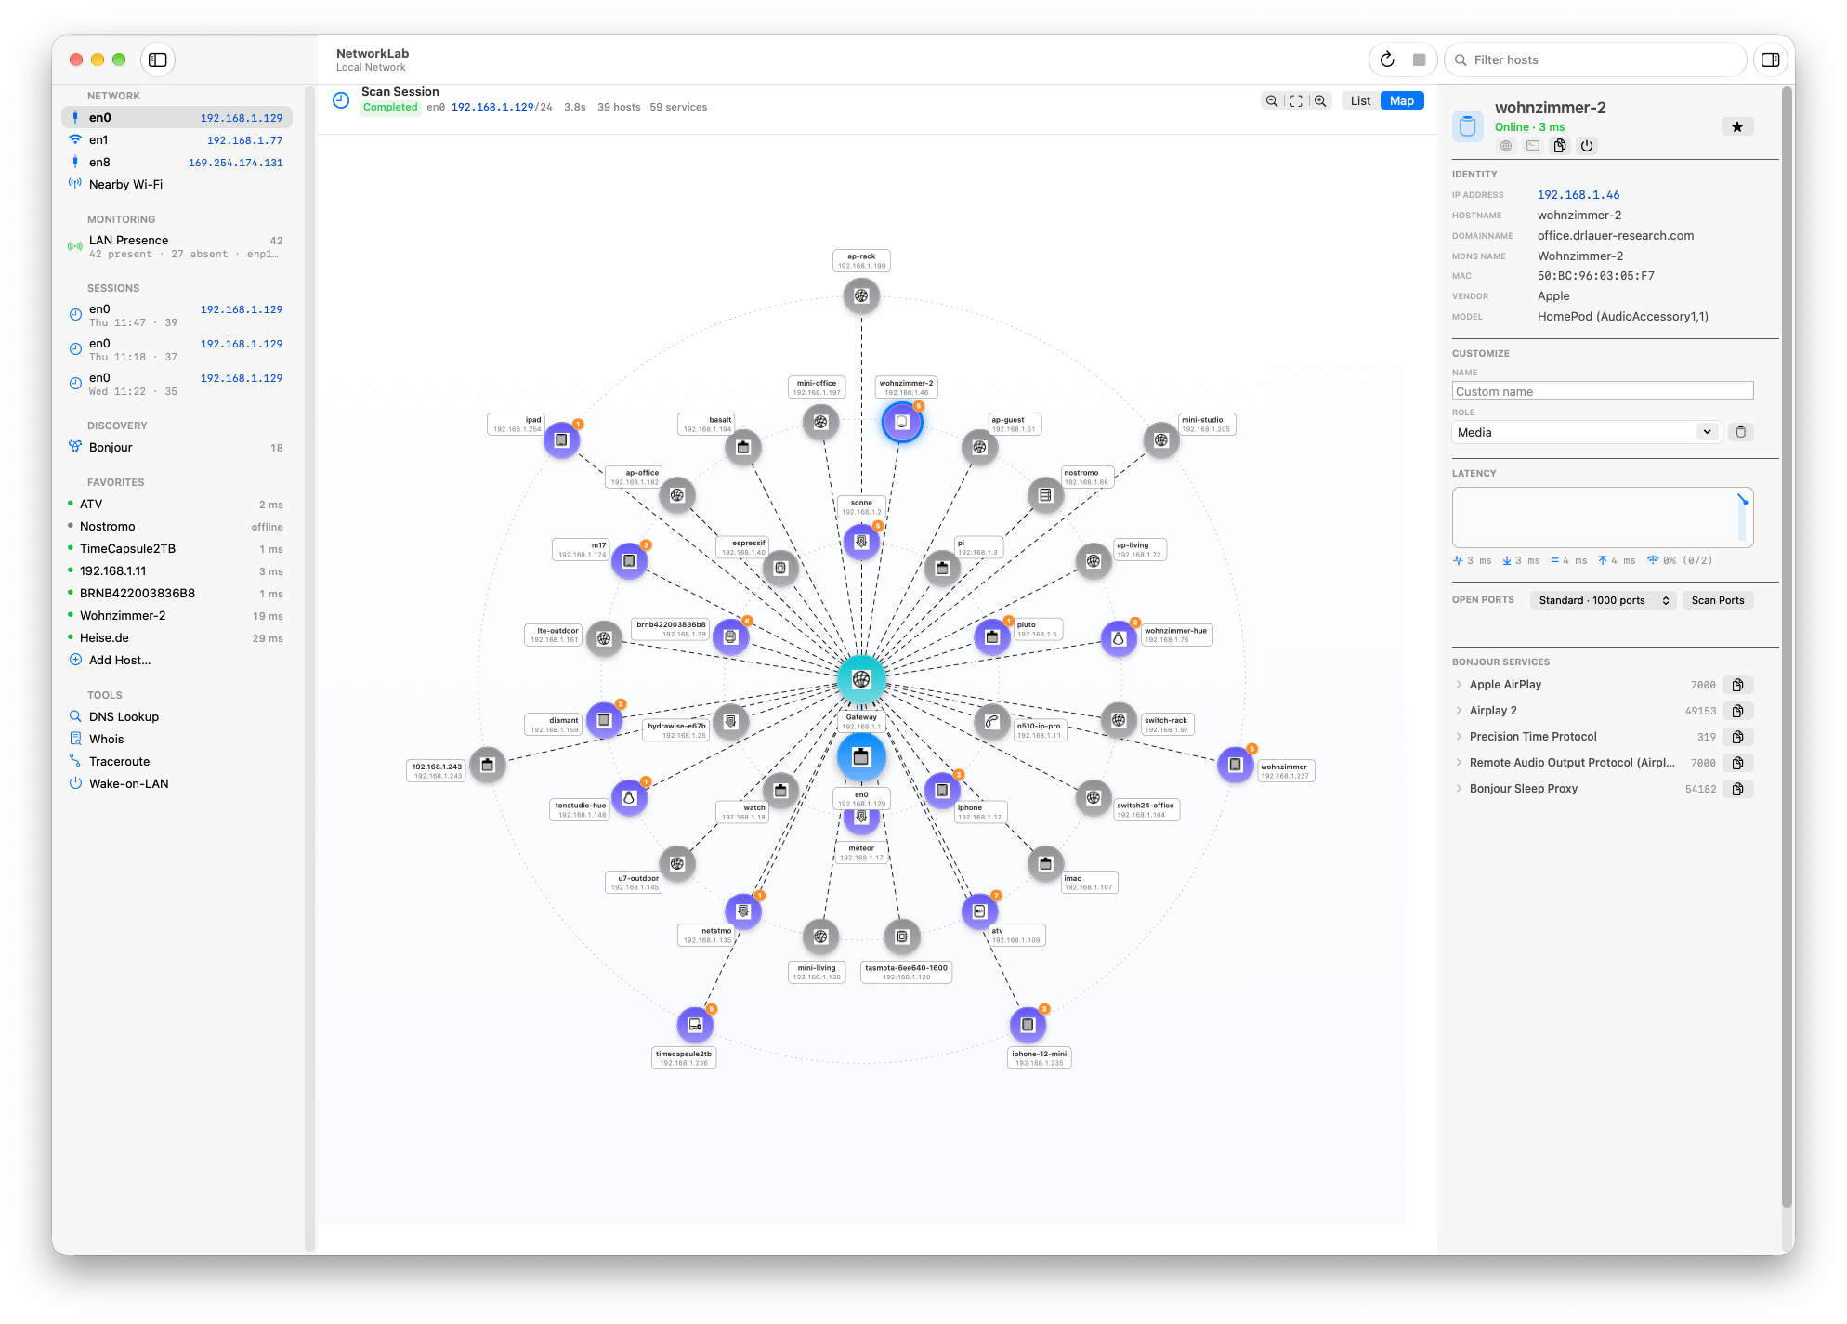Select the ATV favorite host
The width and height of the screenshot is (1847, 1324).
tap(177, 505)
